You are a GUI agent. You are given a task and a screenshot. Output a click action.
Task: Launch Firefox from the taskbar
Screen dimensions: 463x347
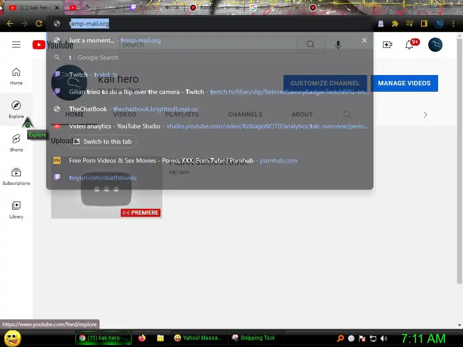pos(142,338)
